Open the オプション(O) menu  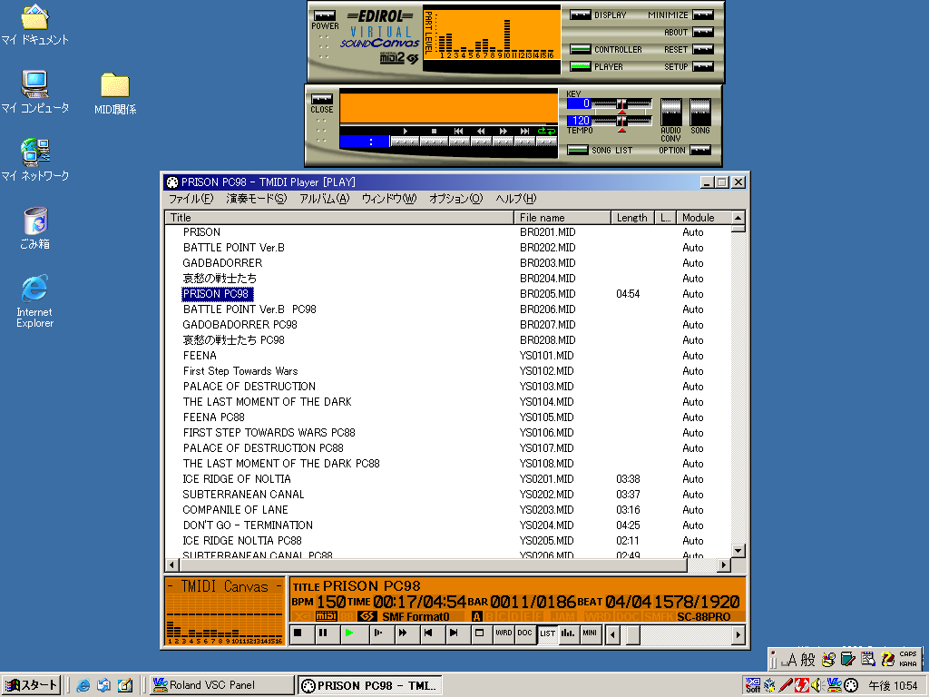[456, 199]
